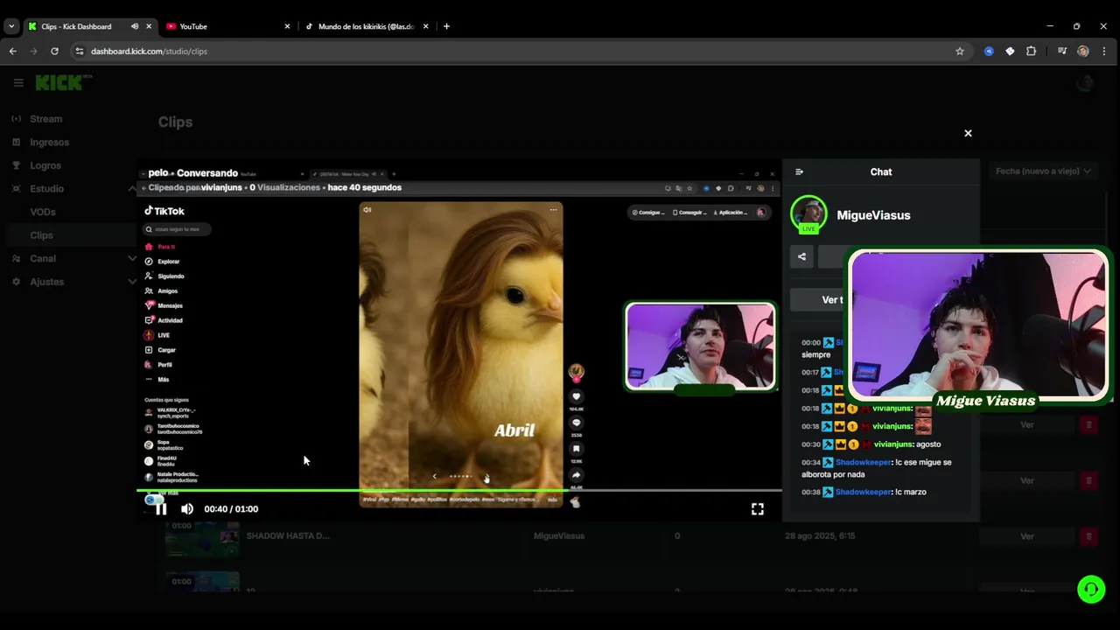Click the 00:00 chat timestamp
Image resolution: width=1120 pixels, height=630 pixels.
click(x=811, y=343)
